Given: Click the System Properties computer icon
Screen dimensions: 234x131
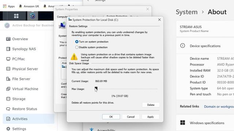Looking at the screenshot, I should pos(63,25).
